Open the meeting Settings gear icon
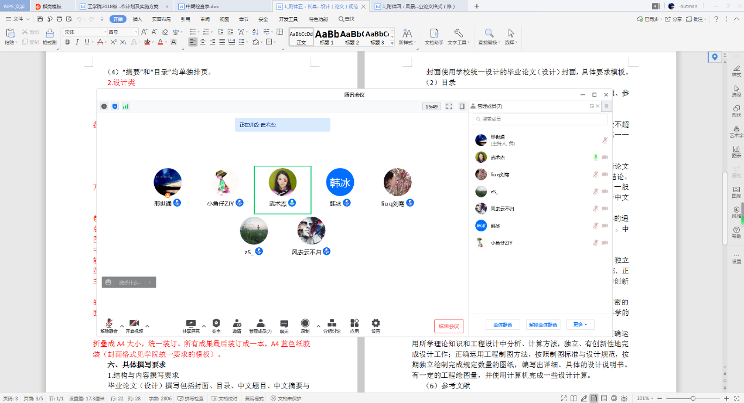 (376, 323)
